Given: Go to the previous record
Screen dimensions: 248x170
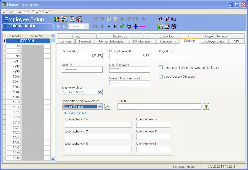Looking at the screenshot, I should coord(102,27).
